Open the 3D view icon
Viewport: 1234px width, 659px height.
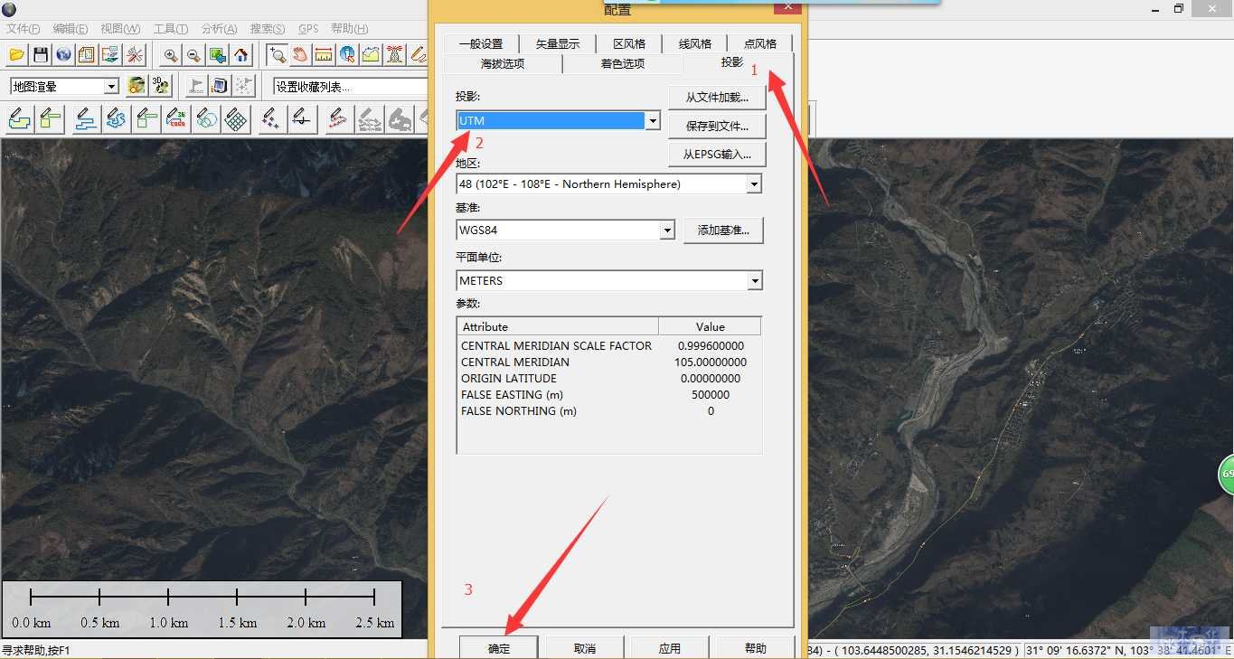pyautogui.click(x=161, y=86)
